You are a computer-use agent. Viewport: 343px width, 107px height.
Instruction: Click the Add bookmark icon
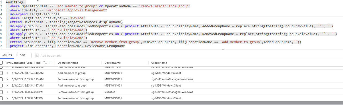tap(37, 55)
